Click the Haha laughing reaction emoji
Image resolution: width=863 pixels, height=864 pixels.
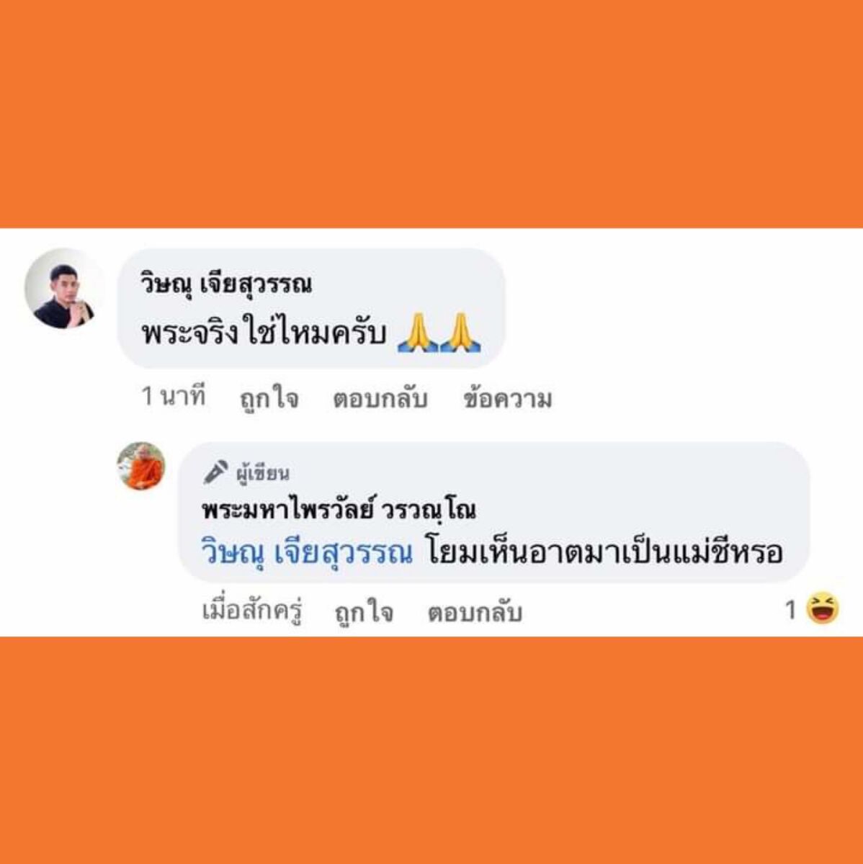(823, 609)
